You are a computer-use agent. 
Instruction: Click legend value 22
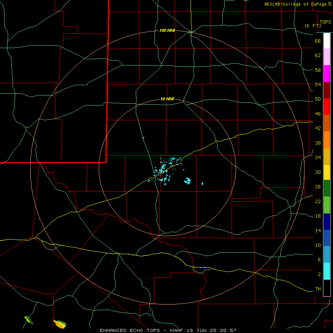[x=318, y=201]
